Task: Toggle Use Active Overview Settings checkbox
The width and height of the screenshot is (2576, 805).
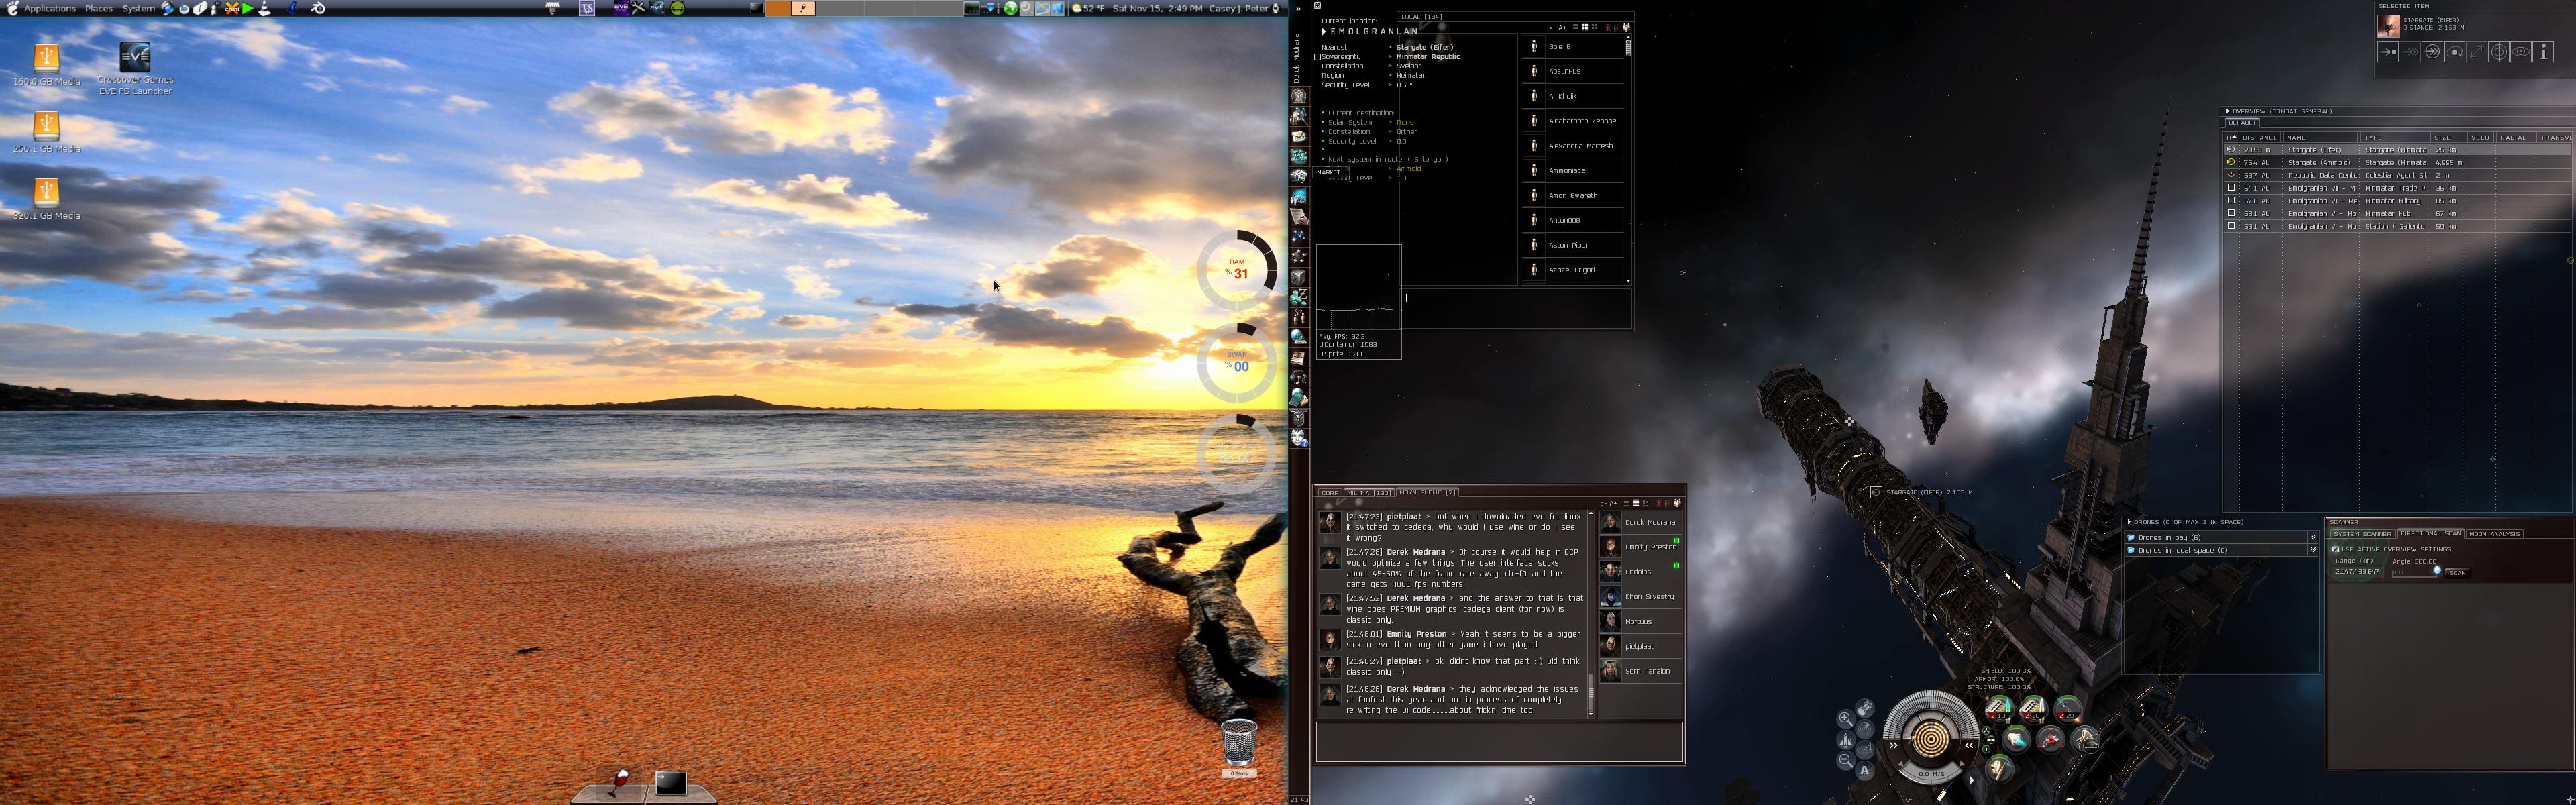Action: tap(2335, 549)
